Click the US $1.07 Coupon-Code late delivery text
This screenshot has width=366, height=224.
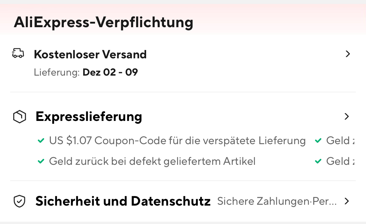point(177,140)
